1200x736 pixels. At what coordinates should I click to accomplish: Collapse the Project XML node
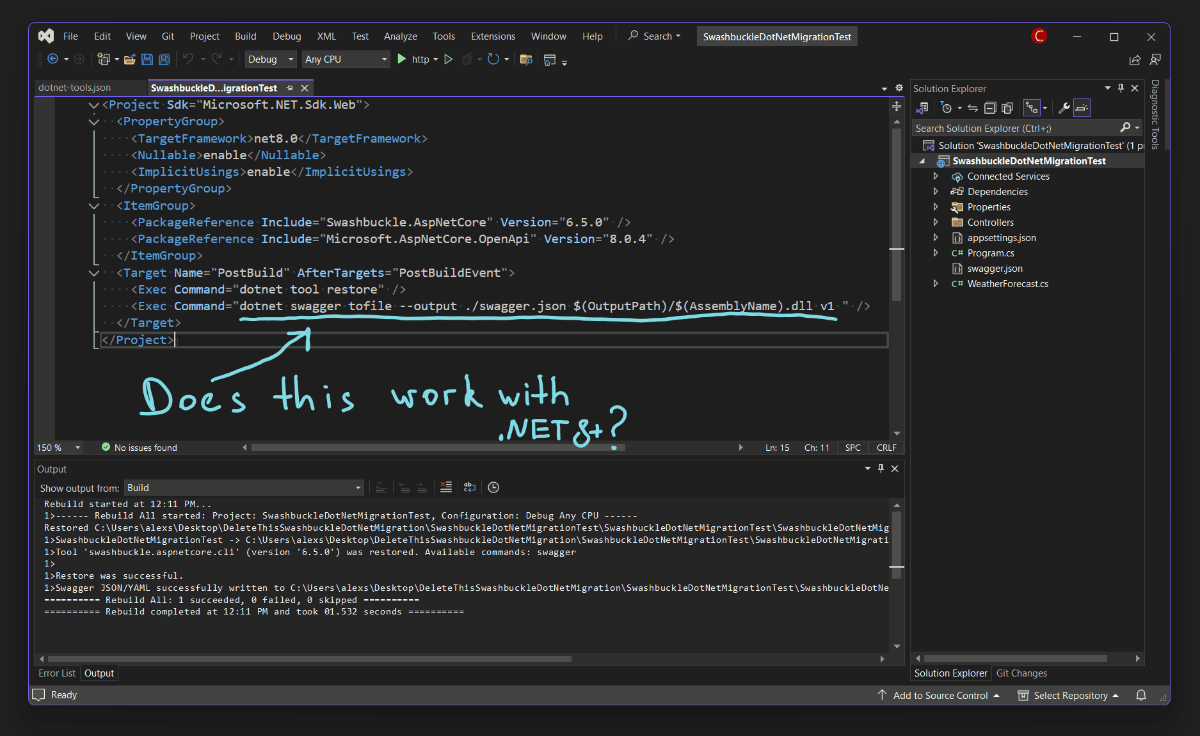(x=94, y=105)
